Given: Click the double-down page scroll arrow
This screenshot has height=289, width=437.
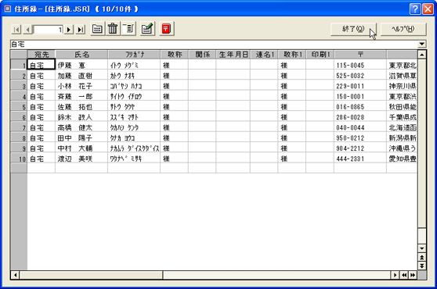Looking at the screenshot, I should 422,266.
